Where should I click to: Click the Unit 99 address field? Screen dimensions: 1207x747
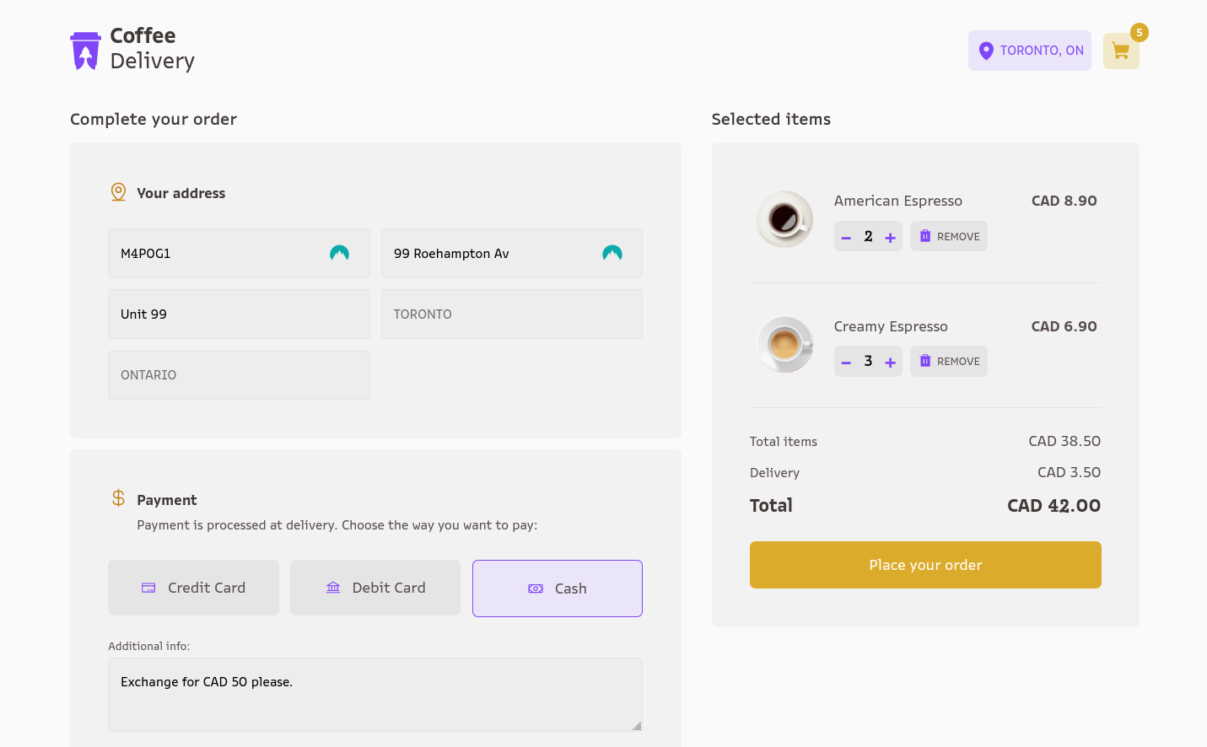pyautogui.click(x=239, y=314)
